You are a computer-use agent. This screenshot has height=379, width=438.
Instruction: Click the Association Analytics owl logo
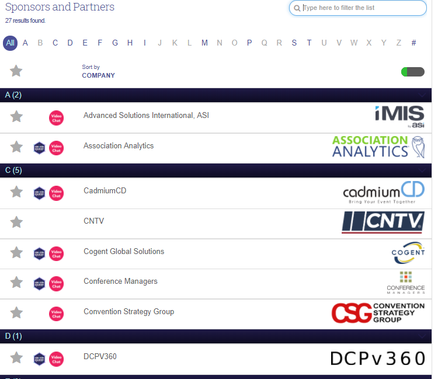(x=378, y=147)
